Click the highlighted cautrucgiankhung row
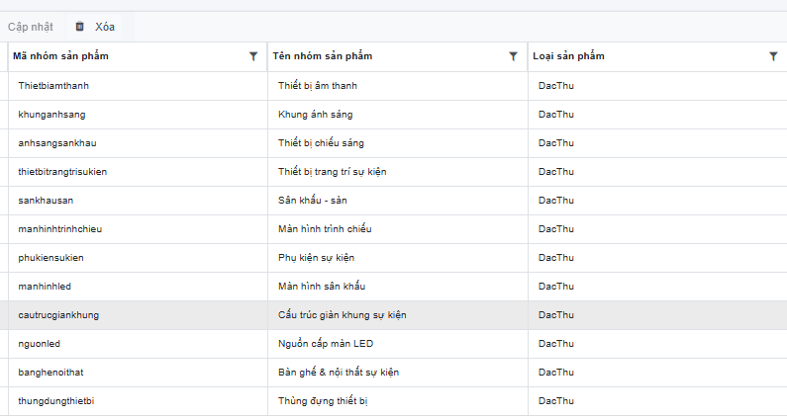The image size is (787, 418). tap(58, 315)
